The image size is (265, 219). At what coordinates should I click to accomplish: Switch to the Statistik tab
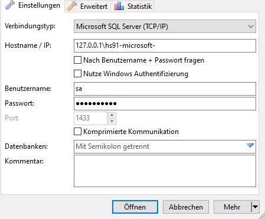[x=132, y=6]
